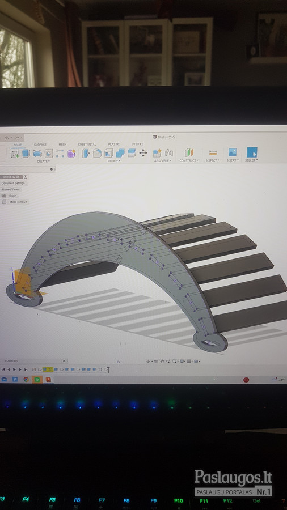The height and width of the screenshot is (510, 287).
Task: Select the Origin folder in browser
Action: (12, 196)
